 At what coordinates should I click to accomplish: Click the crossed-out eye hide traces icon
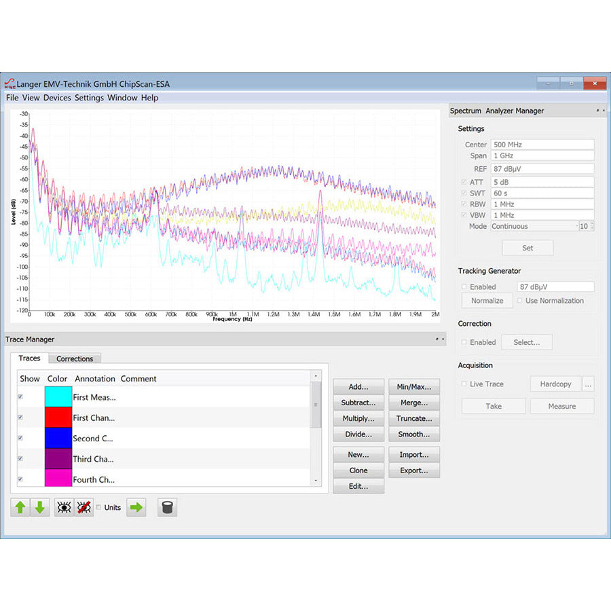click(x=84, y=507)
